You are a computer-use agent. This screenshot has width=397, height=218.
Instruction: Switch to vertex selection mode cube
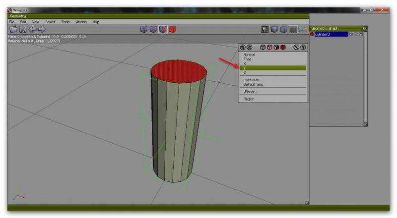pos(144,30)
